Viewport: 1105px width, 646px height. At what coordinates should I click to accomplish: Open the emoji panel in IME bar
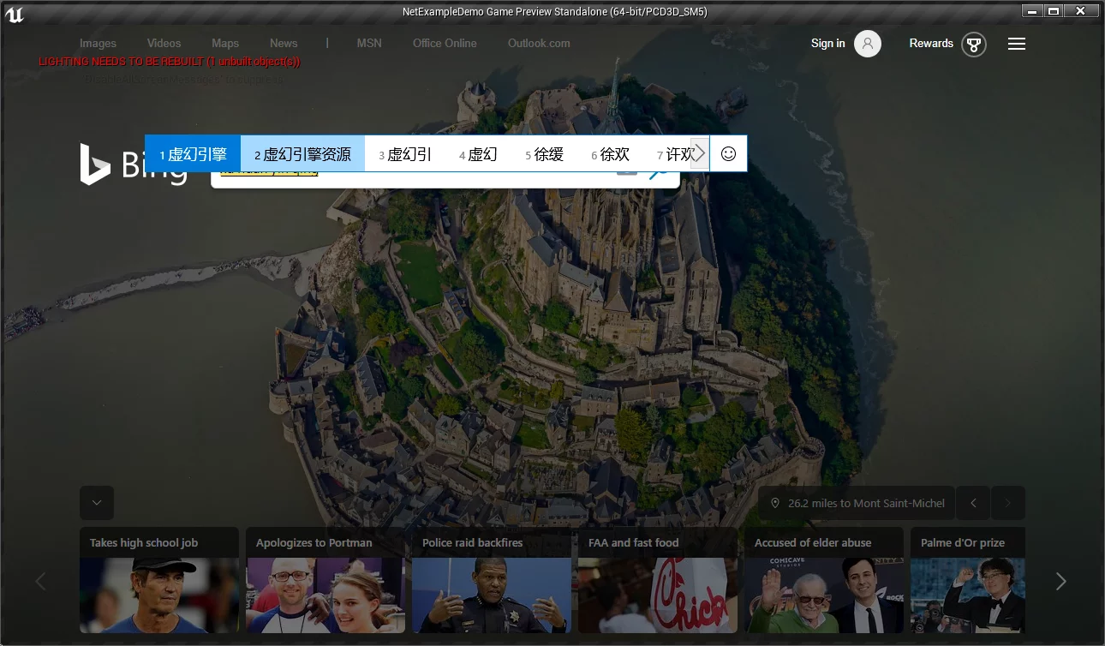pyautogui.click(x=728, y=153)
